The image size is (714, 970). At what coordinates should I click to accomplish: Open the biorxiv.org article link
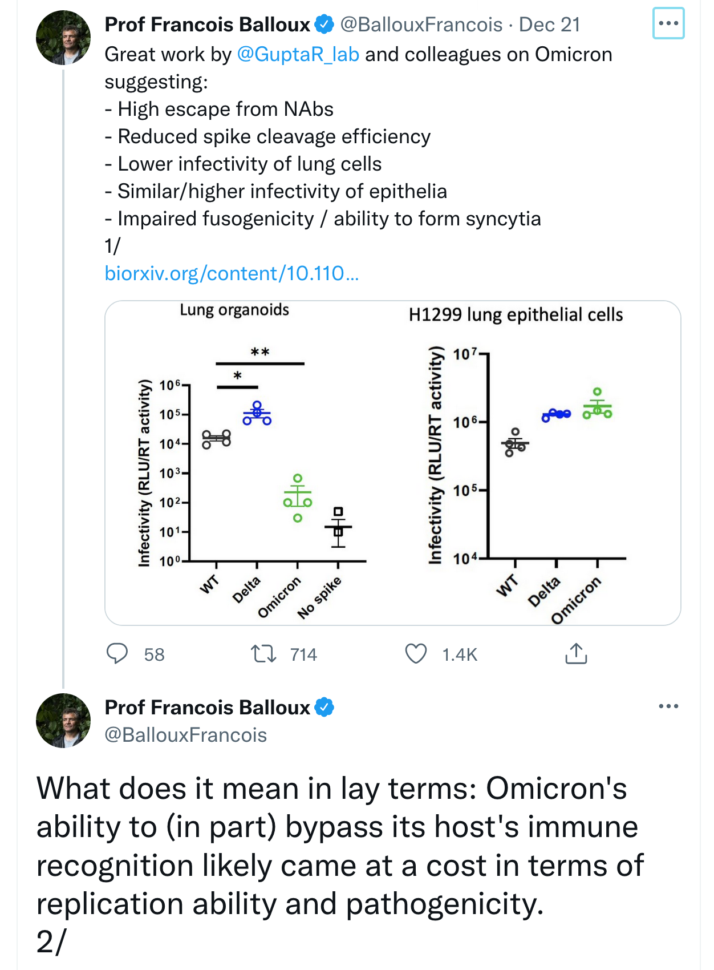coord(232,273)
